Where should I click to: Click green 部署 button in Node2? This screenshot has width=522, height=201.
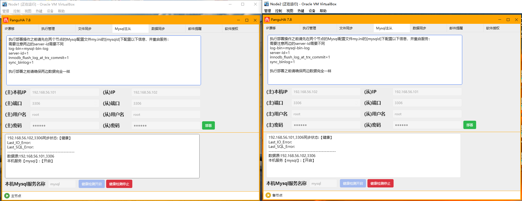pos(470,125)
